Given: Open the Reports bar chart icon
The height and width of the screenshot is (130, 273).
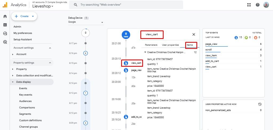Looking at the screenshot, I should (x=5, y=25).
